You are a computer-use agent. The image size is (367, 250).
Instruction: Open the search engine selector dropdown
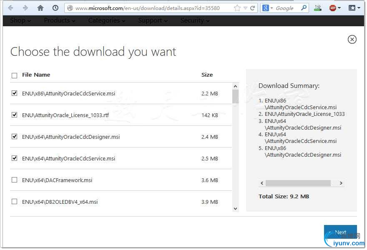(272, 8)
